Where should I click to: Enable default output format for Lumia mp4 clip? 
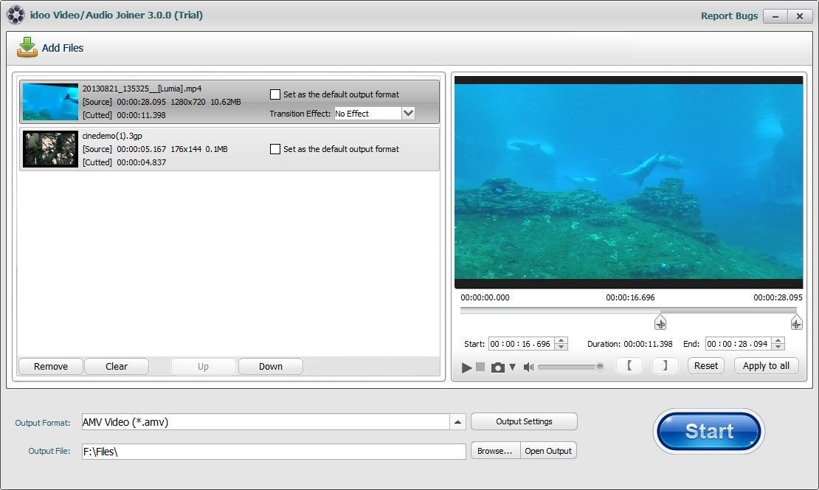[275, 94]
